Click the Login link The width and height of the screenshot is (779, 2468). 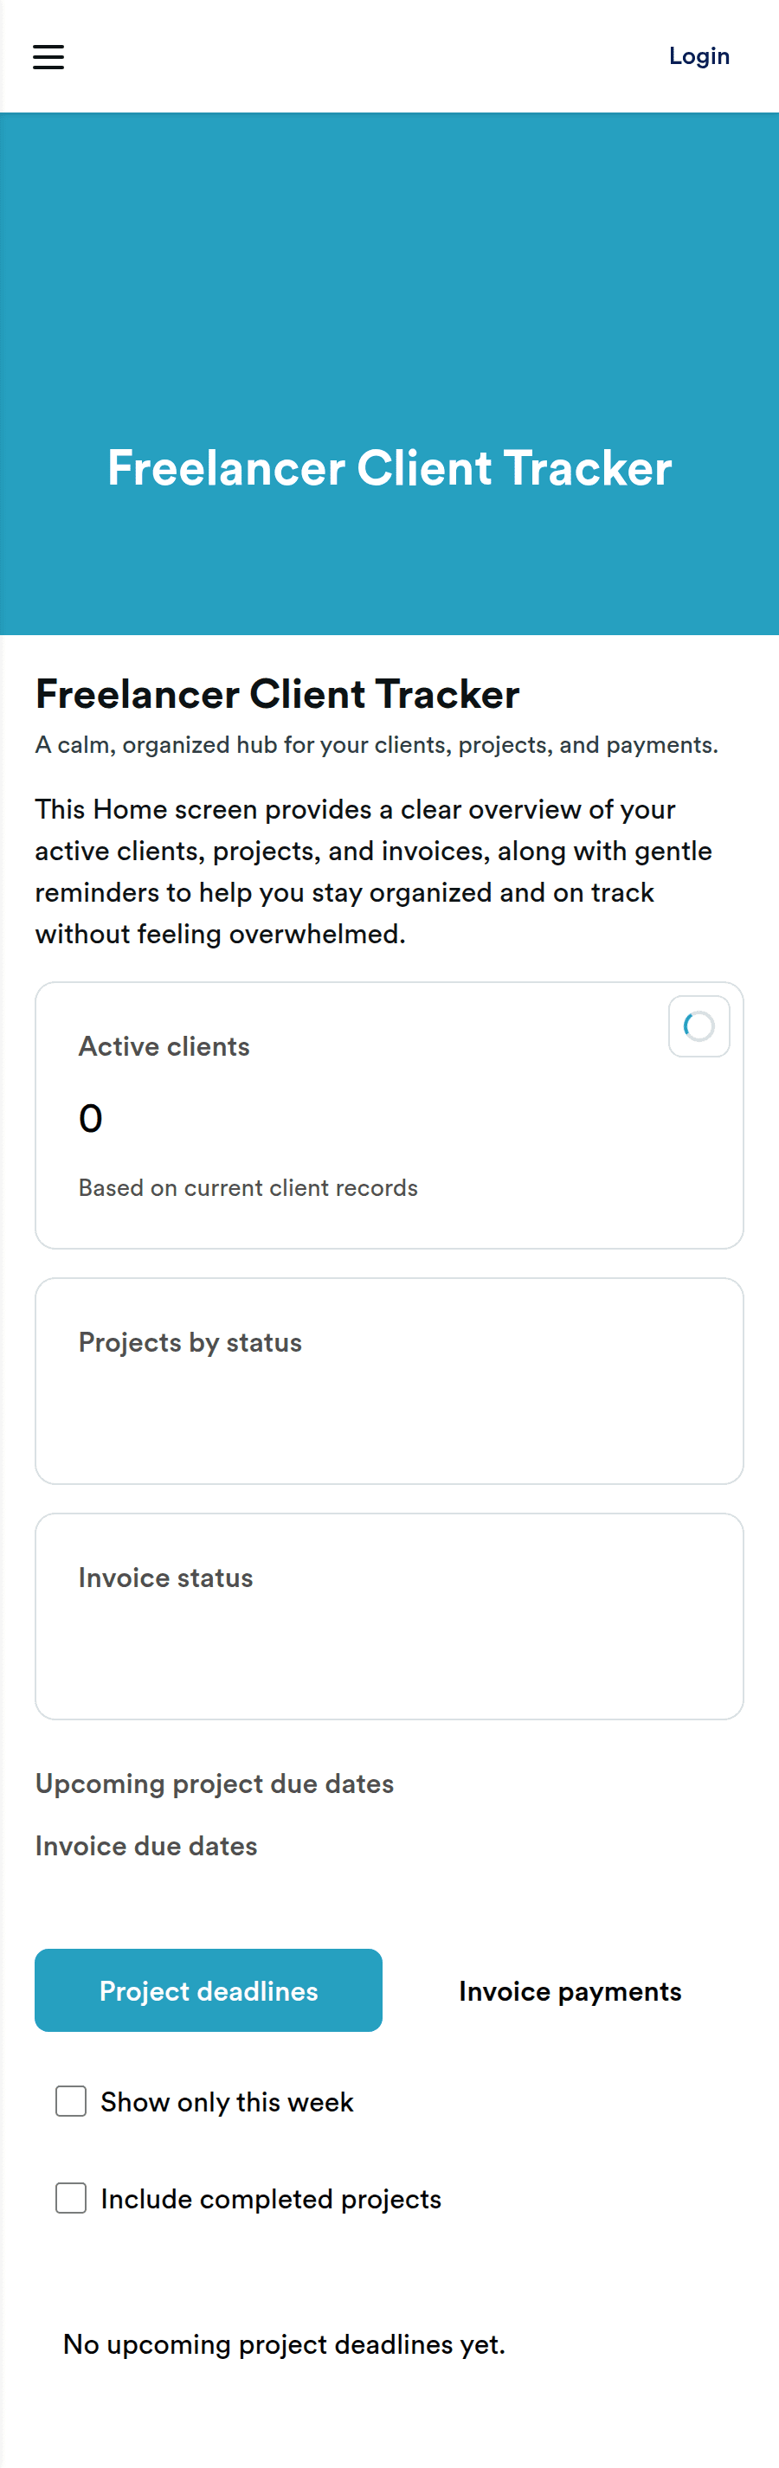click(699, 56)
